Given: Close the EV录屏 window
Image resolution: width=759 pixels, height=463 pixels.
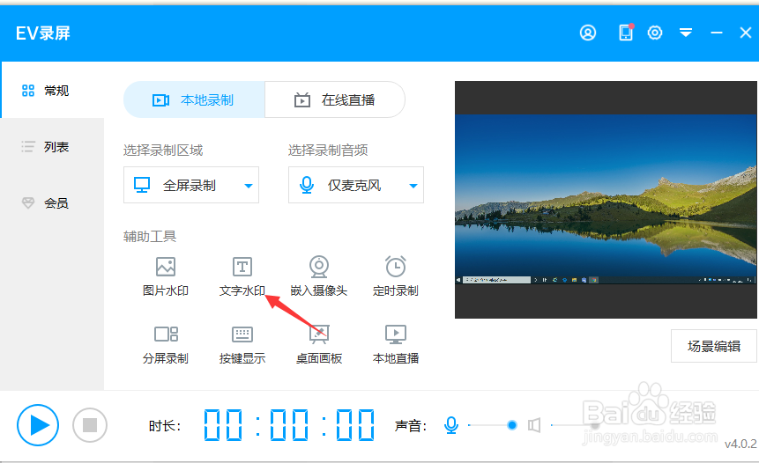Looking at the screenshot, I should tap(746, 33).
